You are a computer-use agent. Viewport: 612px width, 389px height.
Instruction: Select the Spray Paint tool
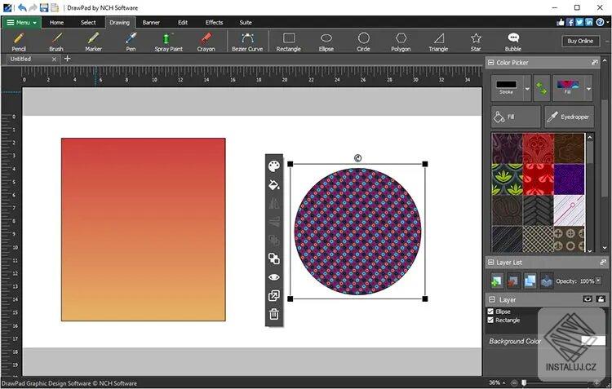168,42
